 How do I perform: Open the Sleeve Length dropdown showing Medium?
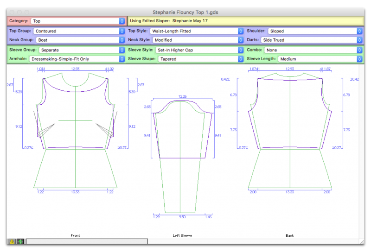point(320,59)
